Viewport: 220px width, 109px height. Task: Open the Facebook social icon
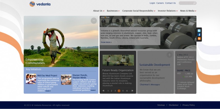[199, 35]
